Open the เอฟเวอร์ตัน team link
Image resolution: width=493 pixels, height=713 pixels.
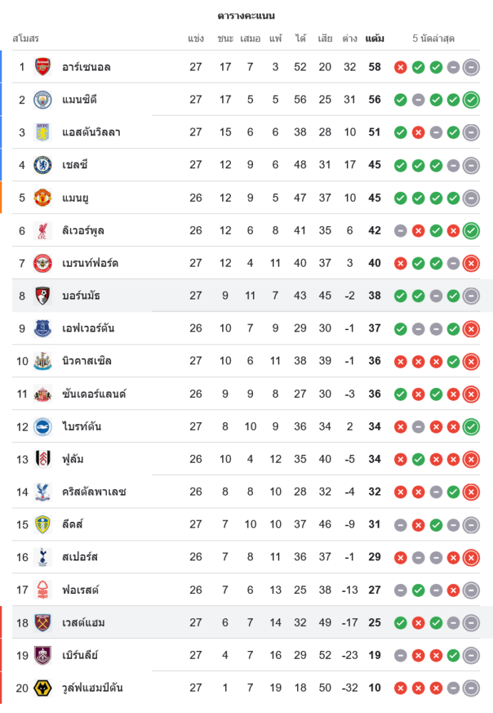[x=88, y=329]
